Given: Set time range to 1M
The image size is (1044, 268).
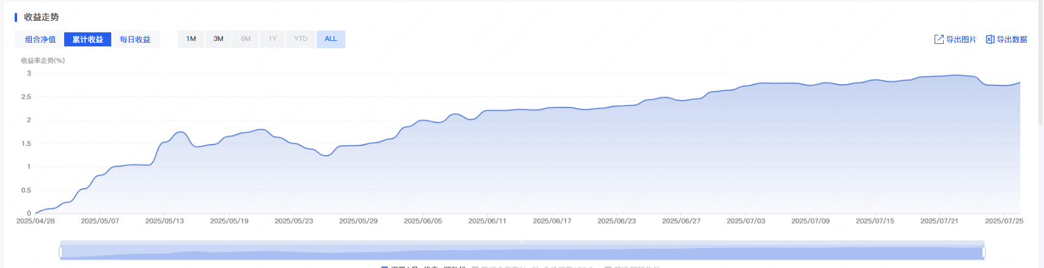Looking at the screenshot, I should pyautogui.click(x=191, y=39).
